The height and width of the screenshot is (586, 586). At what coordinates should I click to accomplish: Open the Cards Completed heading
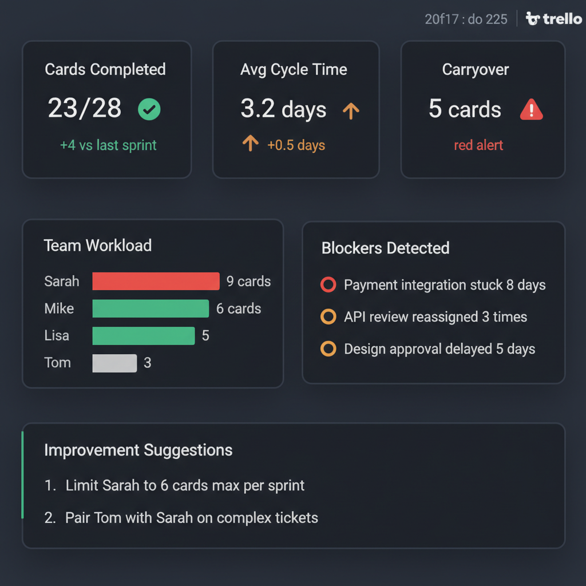click(x=105, y=70)
